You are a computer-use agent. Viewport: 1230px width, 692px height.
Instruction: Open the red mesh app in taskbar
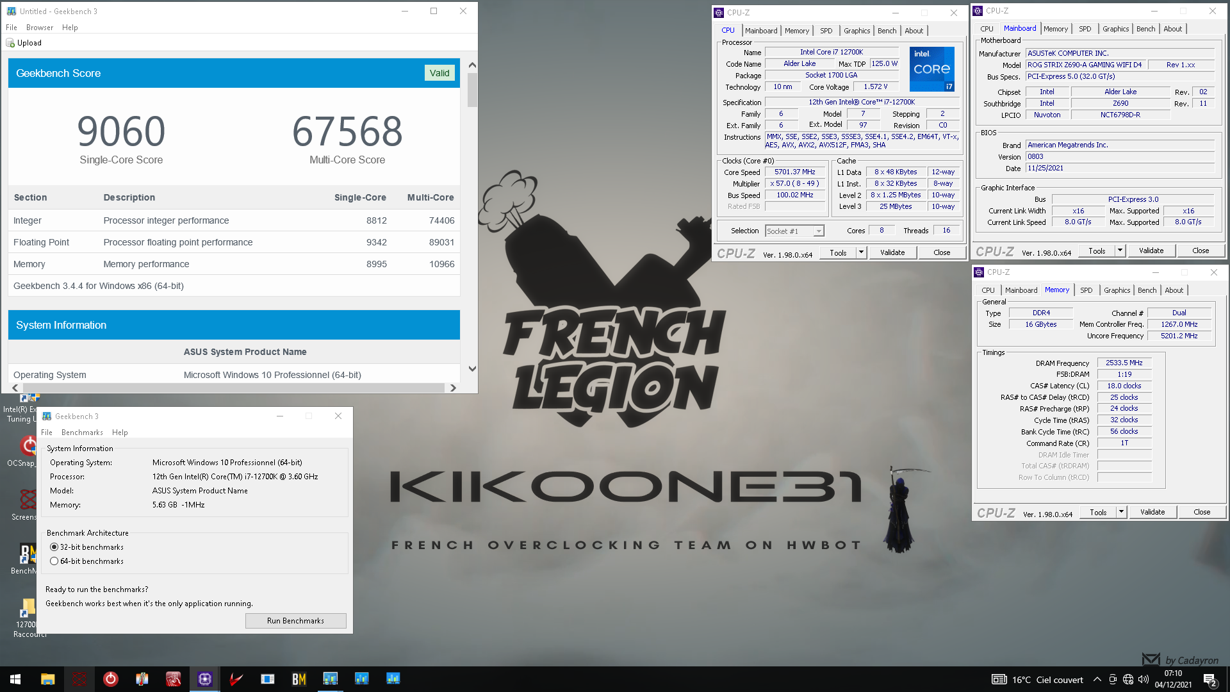coord(79,679)
